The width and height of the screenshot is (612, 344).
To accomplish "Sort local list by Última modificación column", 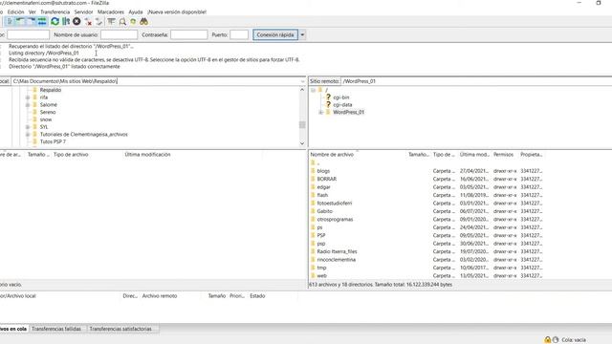I will click(x=147, y=155).
